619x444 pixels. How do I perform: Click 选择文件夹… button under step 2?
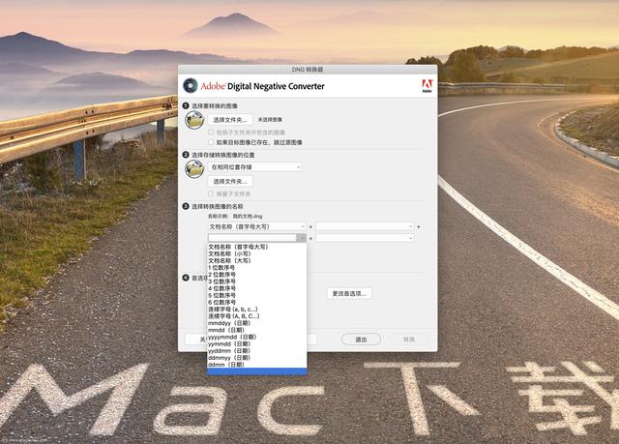(x=230, y=181)
